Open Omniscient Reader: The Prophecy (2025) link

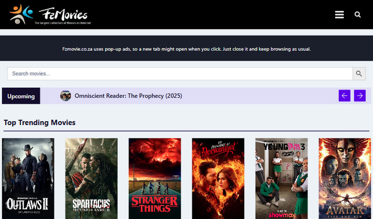pyautogui.click(x=128, y=96)
